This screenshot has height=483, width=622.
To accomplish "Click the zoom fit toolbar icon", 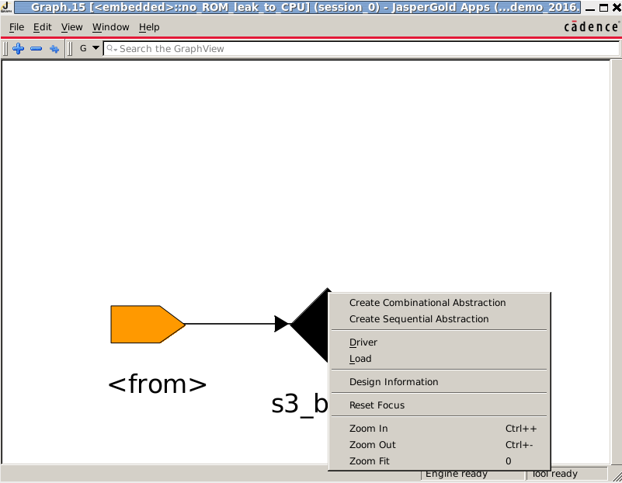I will pyautogui.click(x=54, y=49).
